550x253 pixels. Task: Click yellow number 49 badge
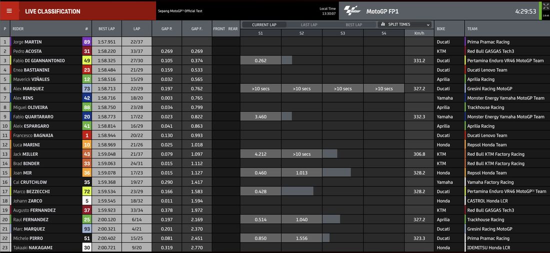pyautogui.click(x=86, y=60)
